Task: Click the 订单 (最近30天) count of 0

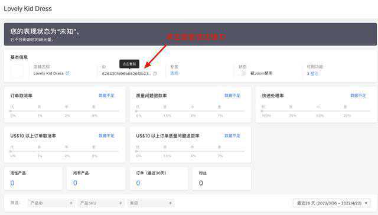Action: [x=138, y=183]
